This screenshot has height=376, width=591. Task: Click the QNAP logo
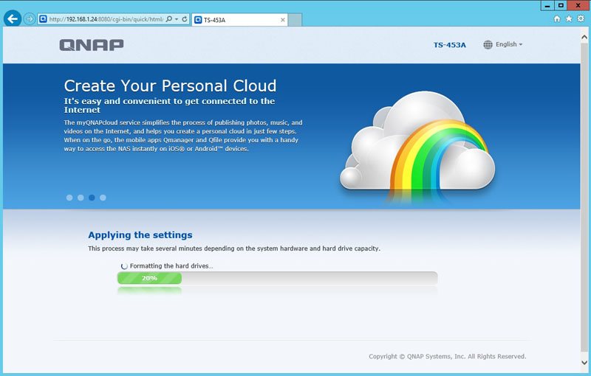point(92,45)
